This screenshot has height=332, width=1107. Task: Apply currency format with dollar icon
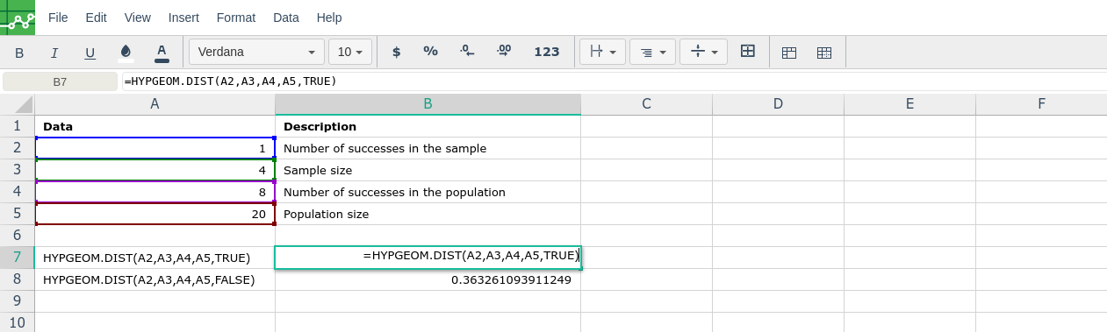(396, 52)
